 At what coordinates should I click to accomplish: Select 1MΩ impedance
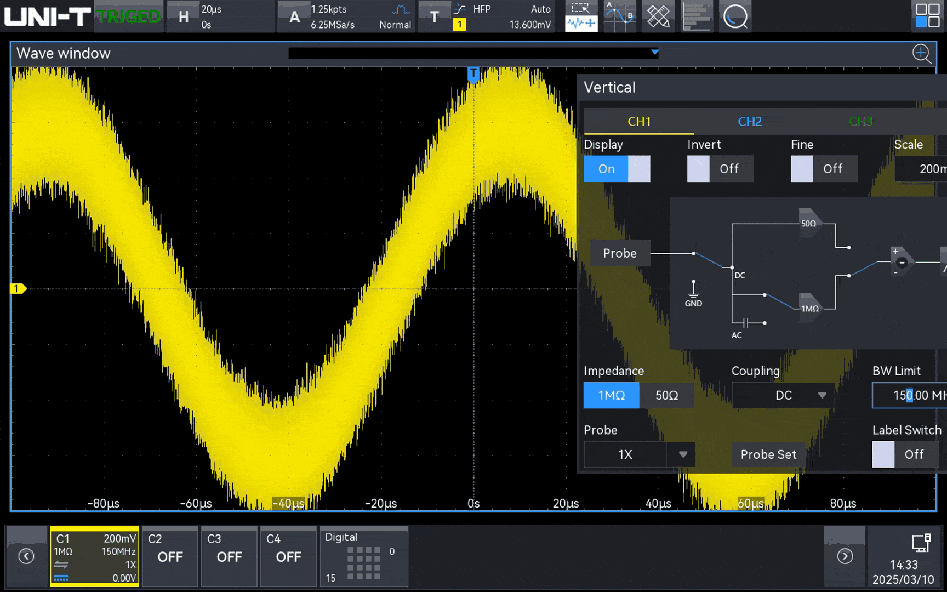tap(611, 395)
